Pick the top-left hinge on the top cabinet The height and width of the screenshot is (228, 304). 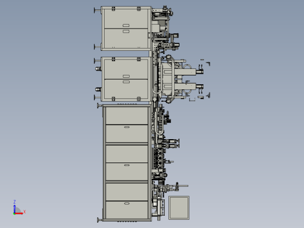coord(113,9)
